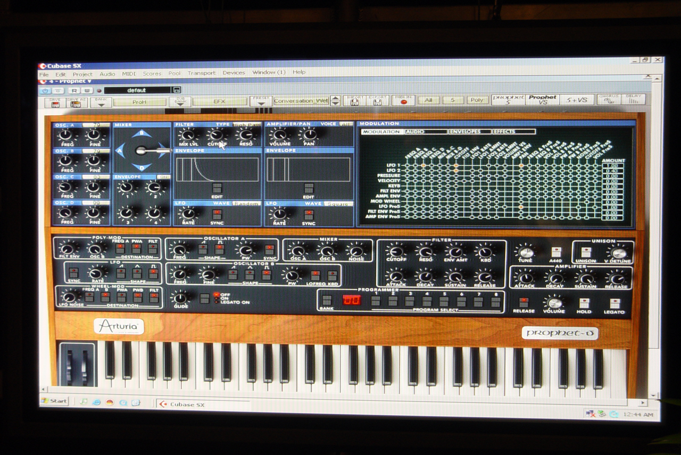Open the filter Type High Pass dropdown
681x455 pixels.
click(x=247, y=124)
